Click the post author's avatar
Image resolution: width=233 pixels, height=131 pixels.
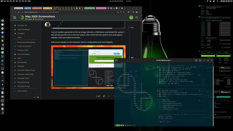pyautogui.click(x=48, y=25)
